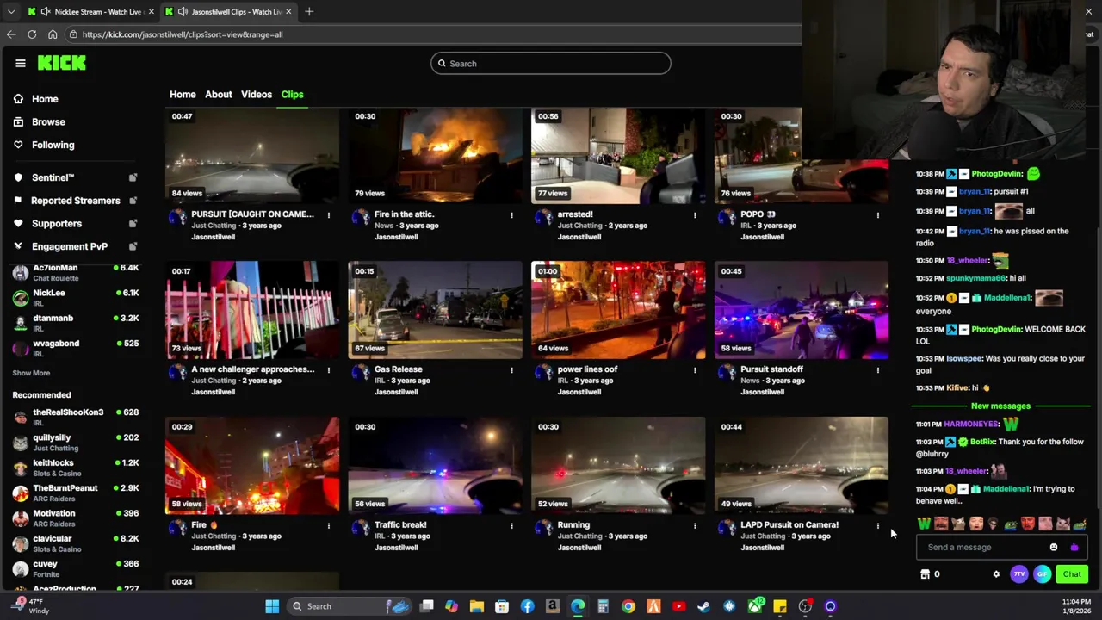Open options menu for power lines oof clip
This screenshot has height=620, width=1102.
[695, 369]
